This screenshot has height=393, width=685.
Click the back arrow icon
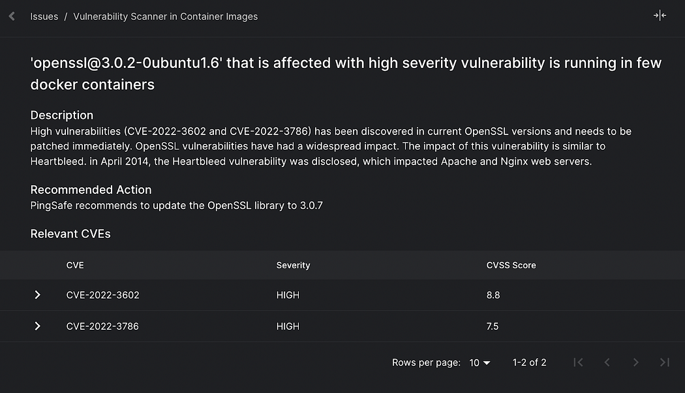(12, 16)
